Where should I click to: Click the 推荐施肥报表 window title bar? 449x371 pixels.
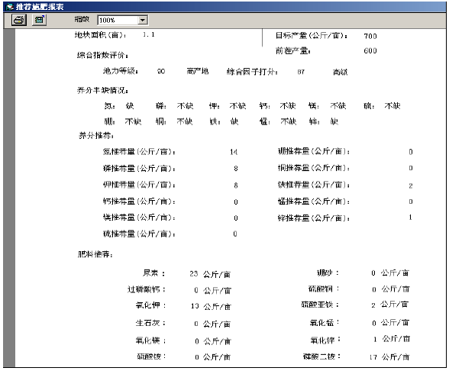pyautogui.click(x=224, y=7)
